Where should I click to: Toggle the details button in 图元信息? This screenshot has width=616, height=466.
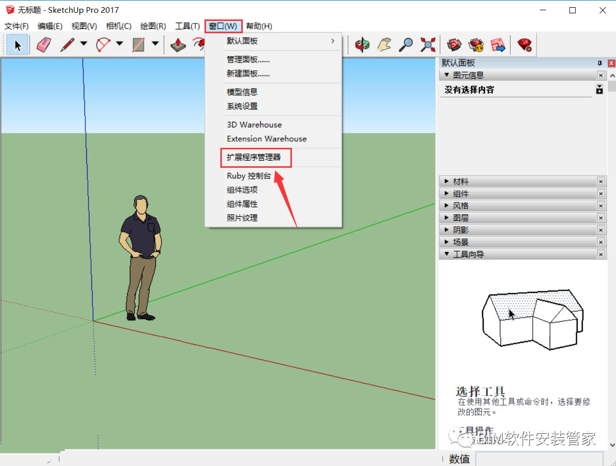[600, 90]
